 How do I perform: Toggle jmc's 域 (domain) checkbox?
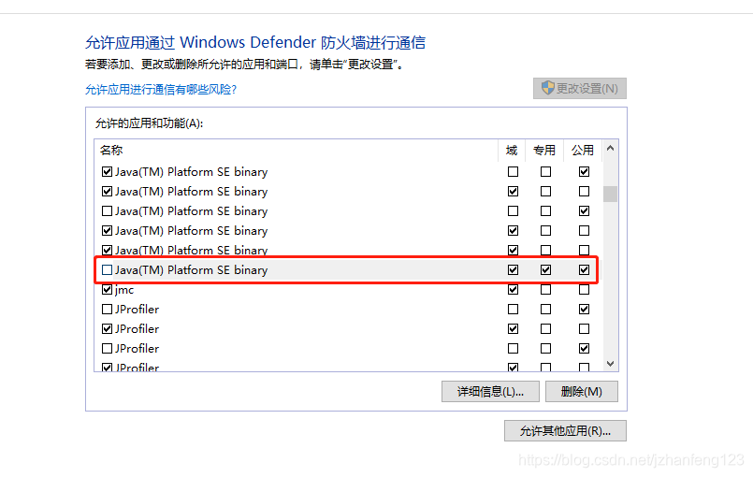513,290
